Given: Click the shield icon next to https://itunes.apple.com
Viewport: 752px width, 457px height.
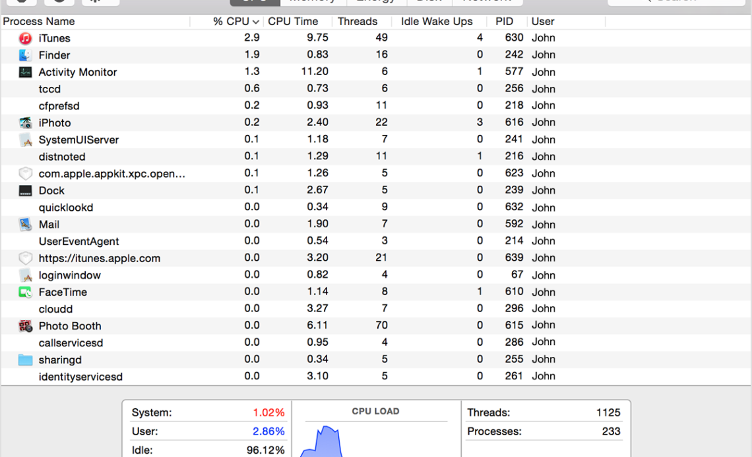Looking at the screenshot, I should (x=26, y=258).
